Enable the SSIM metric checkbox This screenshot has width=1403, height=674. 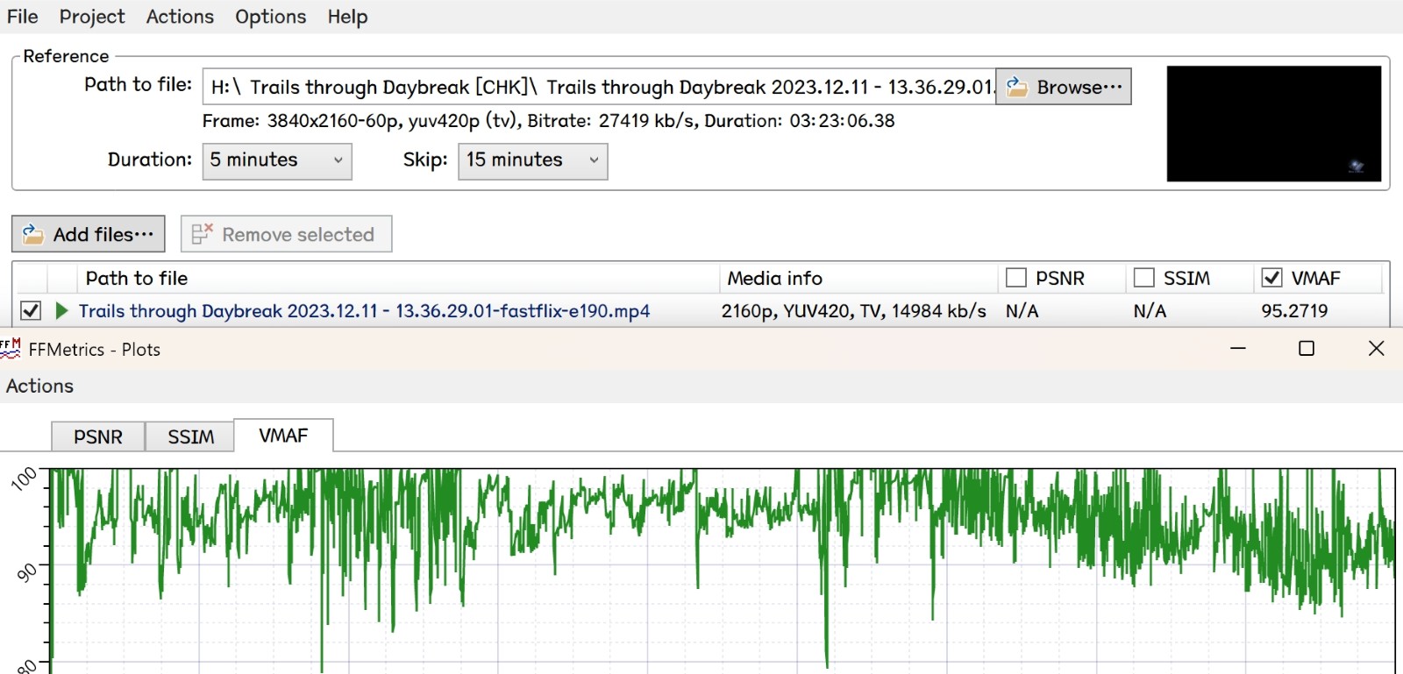1144,278
